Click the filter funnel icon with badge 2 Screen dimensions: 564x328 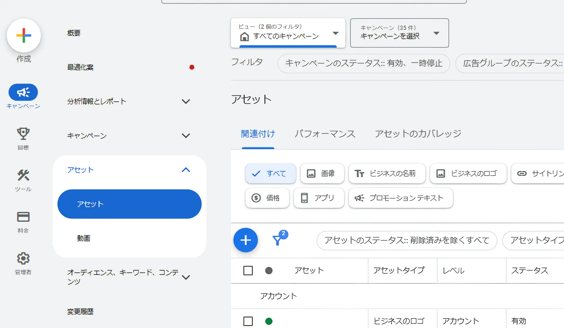click(280, 238)
